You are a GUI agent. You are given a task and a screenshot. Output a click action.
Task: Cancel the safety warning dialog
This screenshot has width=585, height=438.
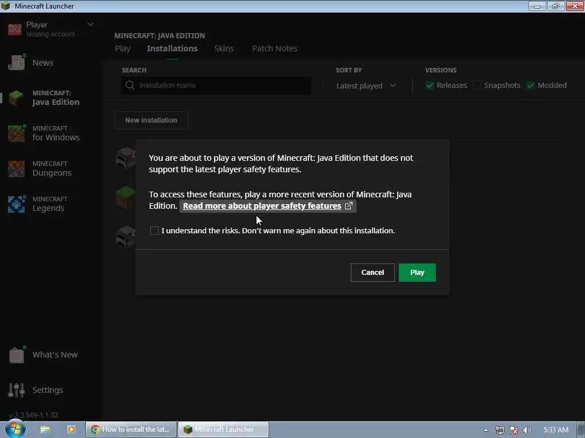coord(372,273)
